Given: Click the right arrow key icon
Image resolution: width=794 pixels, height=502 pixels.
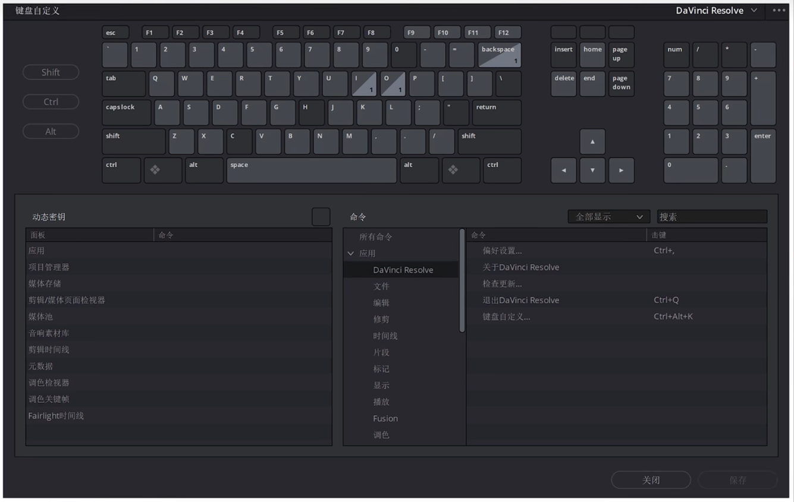Looking at the screenshot, I should [622, 171].
